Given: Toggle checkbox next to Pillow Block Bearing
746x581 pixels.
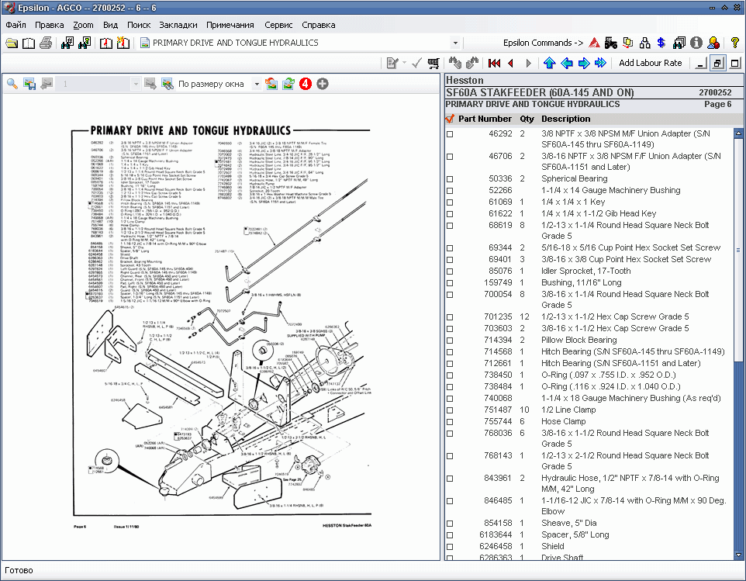Looking at the screenshot, I should point(451,340).
